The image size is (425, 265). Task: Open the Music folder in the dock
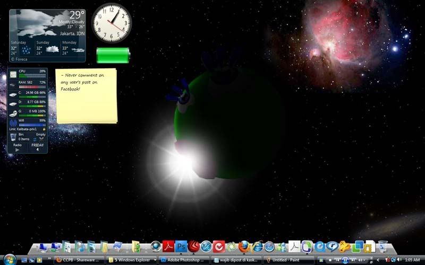point(79,246)
